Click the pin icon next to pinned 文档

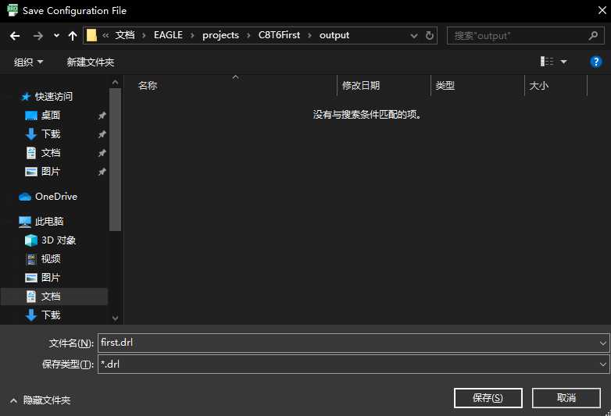[102, 152]
